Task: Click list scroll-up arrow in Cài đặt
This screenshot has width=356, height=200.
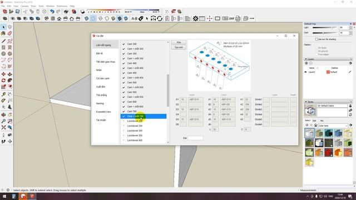Action: click(x=168, y=42)
